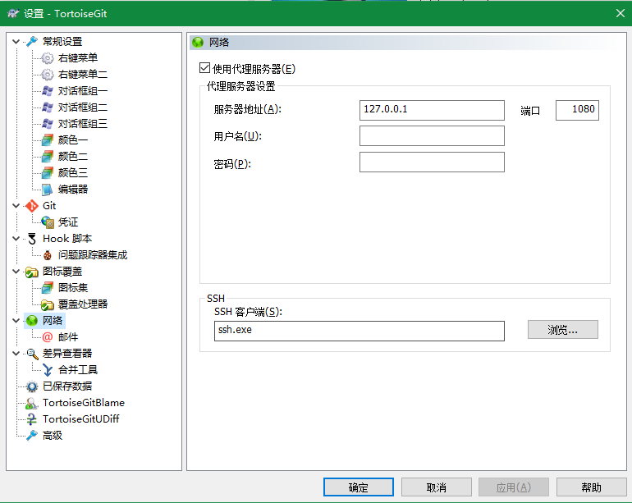Click the TortoiseGitUDiff icon
This screenshot has width=632, height=503.
[32, 419]
